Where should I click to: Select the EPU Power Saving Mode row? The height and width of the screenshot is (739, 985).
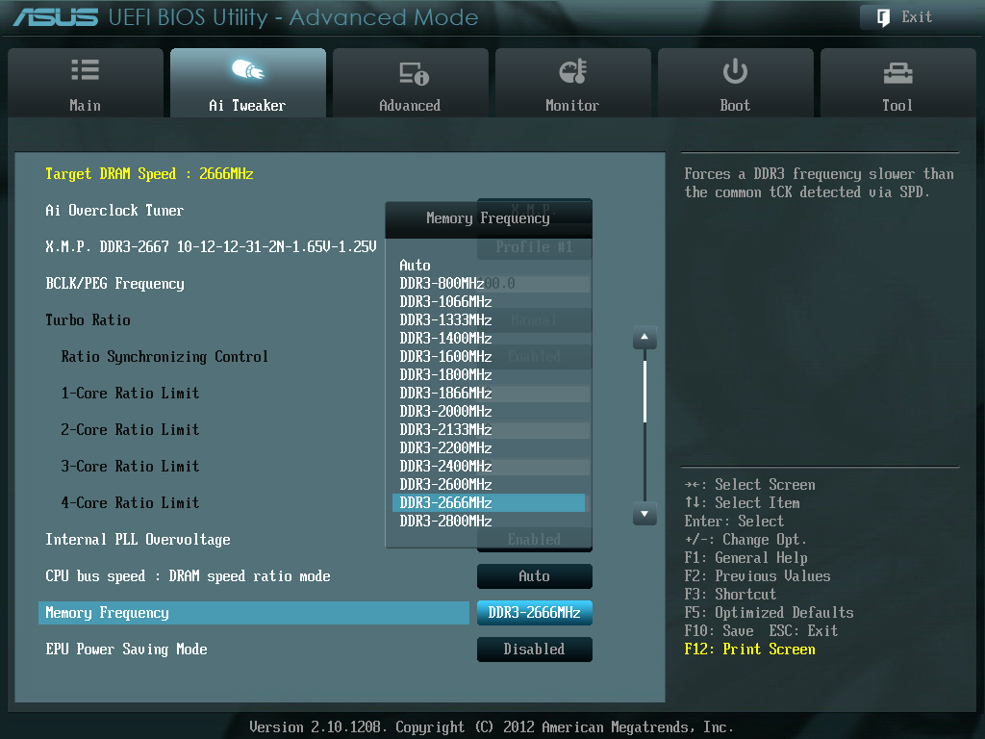click(x=126, y=650)
